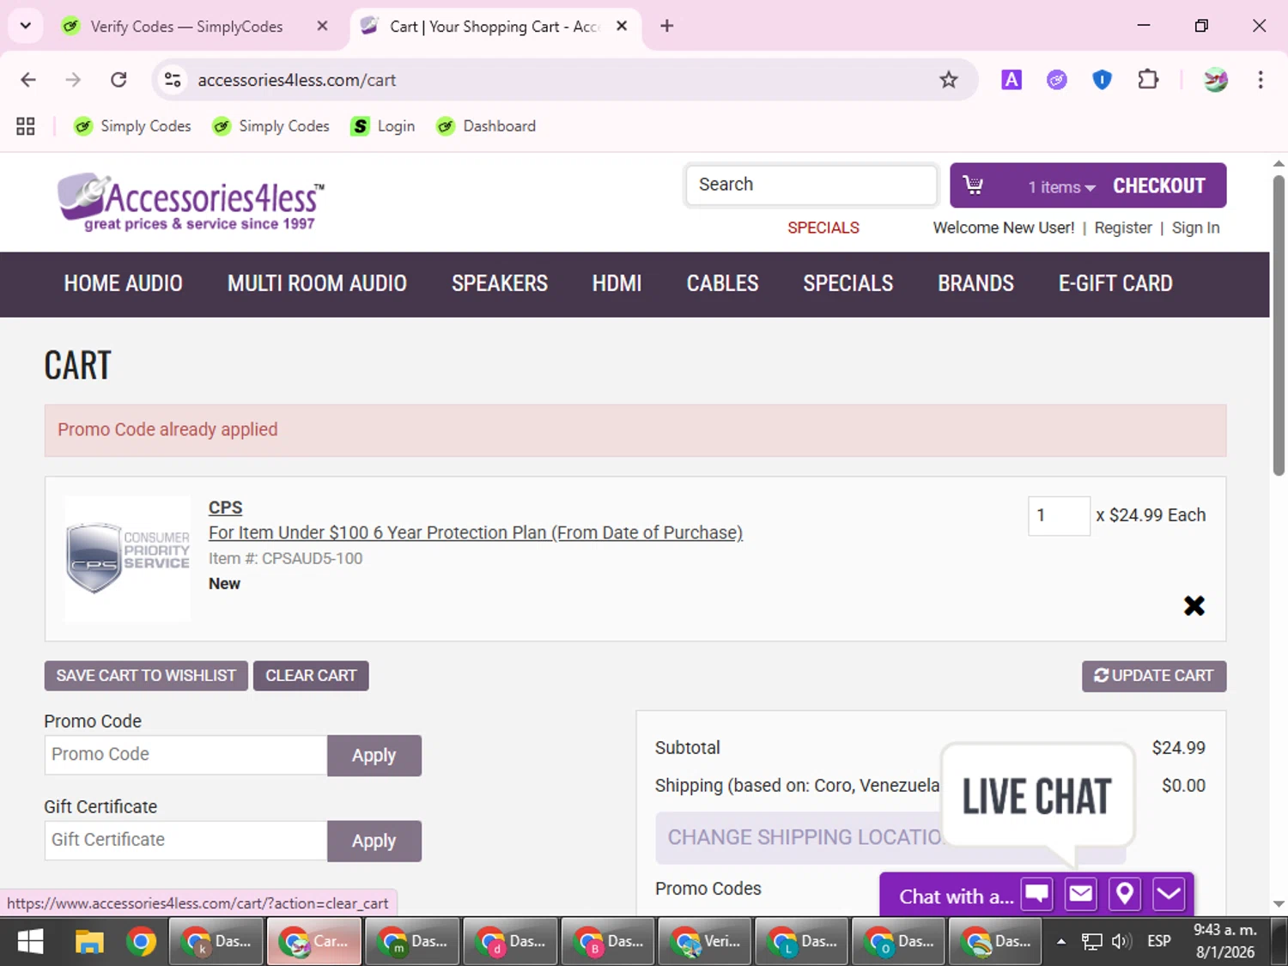
Task: Click the location pin icon in chat bar
Action: point(1125,895)
